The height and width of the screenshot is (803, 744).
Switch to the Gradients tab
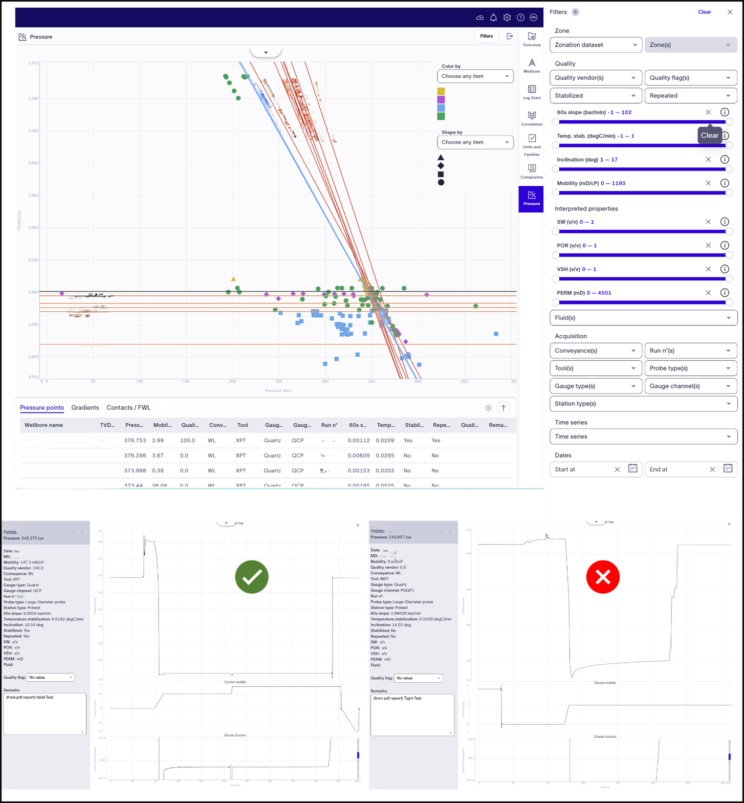pos(85,408)
